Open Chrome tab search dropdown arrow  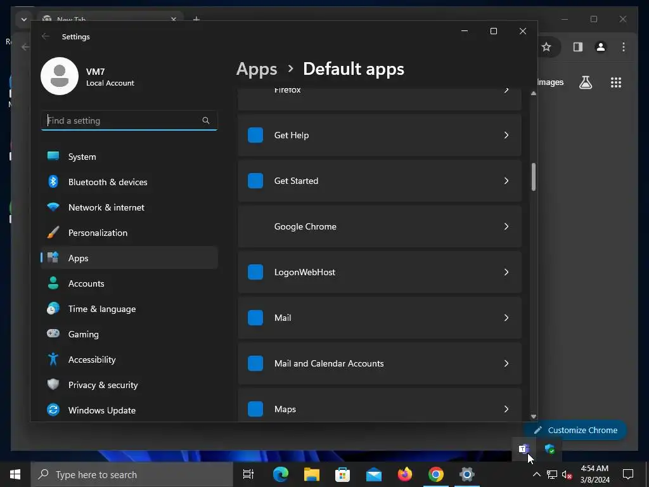(23, 19)
